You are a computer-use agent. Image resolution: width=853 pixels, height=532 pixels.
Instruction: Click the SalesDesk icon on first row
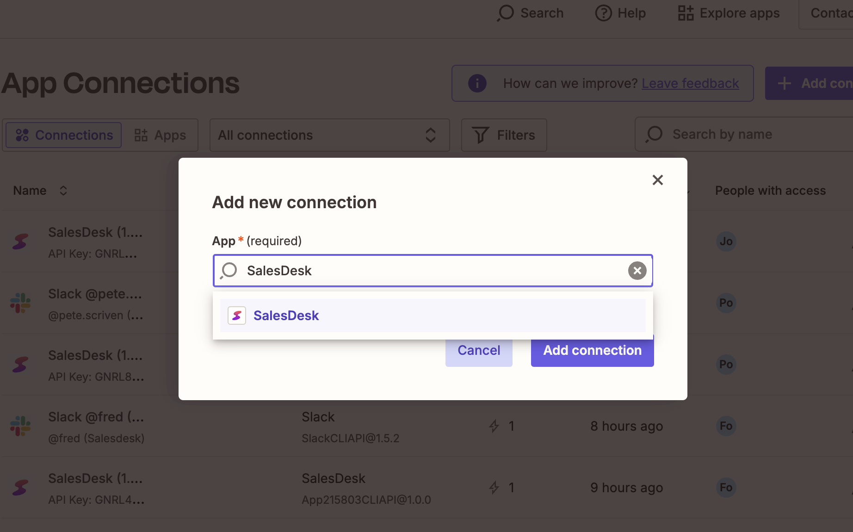click(x=20, y=241)
